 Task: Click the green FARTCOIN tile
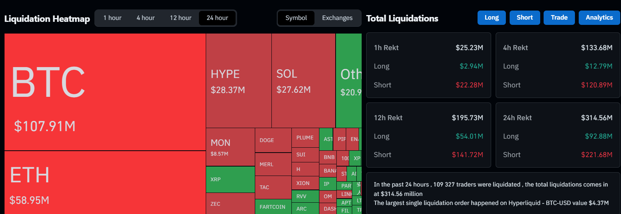click(273, 207)
